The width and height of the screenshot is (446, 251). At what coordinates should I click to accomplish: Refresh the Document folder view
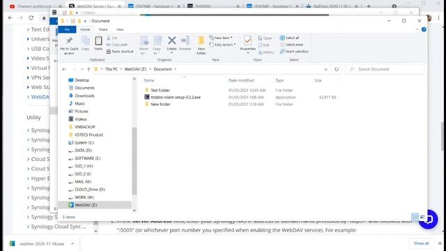pyautogui.click(x=337, y=69)
